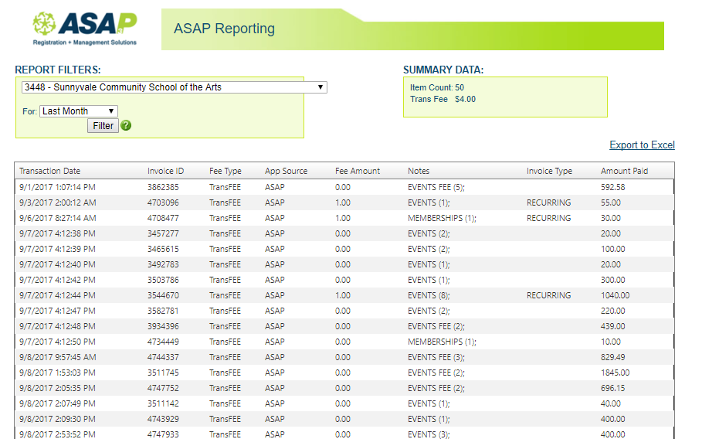Open the Sunnyvale Community School organization dropdown
The width and height of the screenshot is (702, 439).
[175, 87]
